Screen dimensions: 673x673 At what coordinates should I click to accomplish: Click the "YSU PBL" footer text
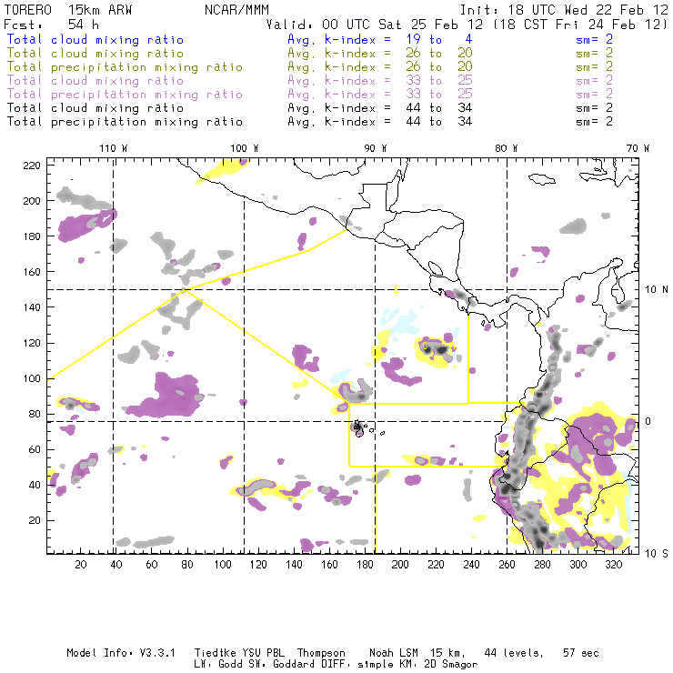[x=263, y=653]
